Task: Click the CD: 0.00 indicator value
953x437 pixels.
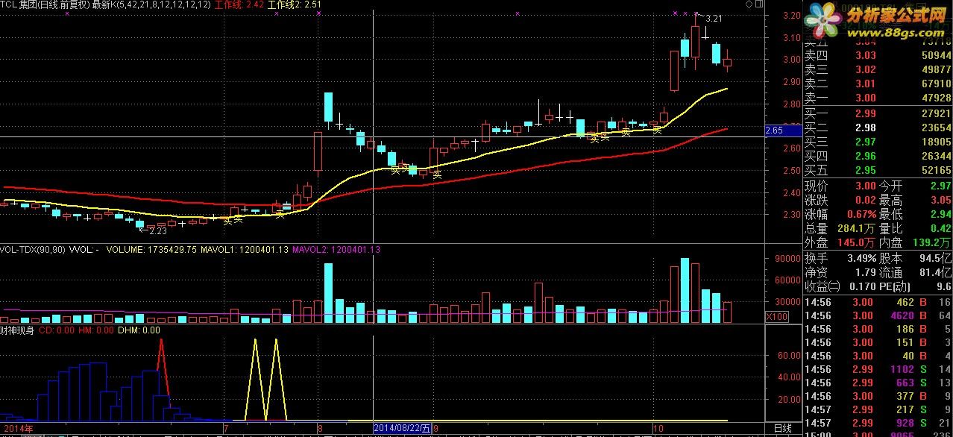Action: tap(56, 330)
